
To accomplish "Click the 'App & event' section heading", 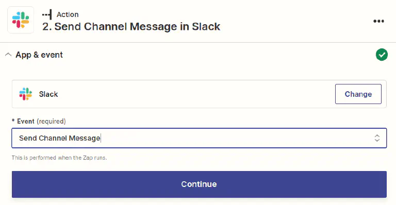I will point(39,55).
